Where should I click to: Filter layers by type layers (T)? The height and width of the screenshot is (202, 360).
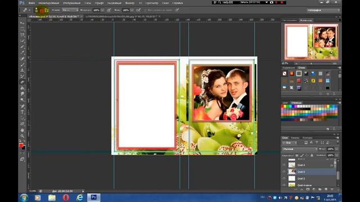(x=317, y=143)
